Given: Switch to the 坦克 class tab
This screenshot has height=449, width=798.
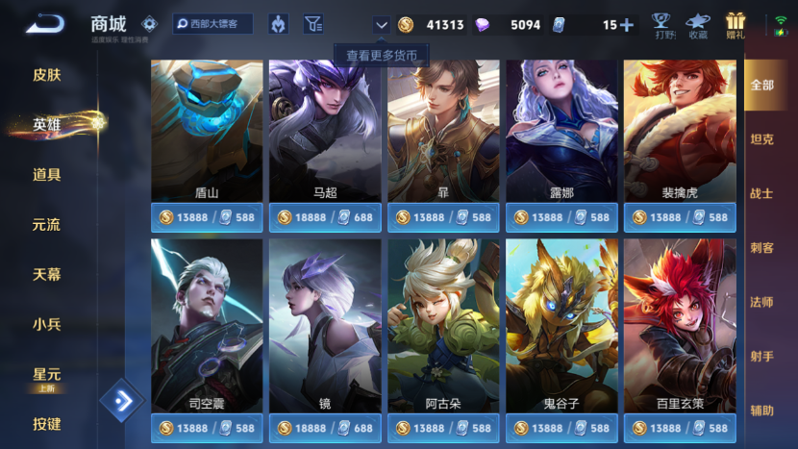Looking at the screenshot, I should pyautogui.click(x=761, y=139).
